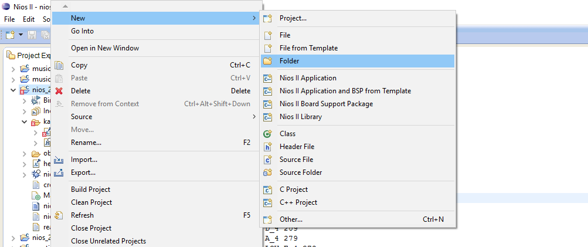This screenshot has width=588, height=247.
Task: Click the Other... wizard icon
Action: click(267, 219)
